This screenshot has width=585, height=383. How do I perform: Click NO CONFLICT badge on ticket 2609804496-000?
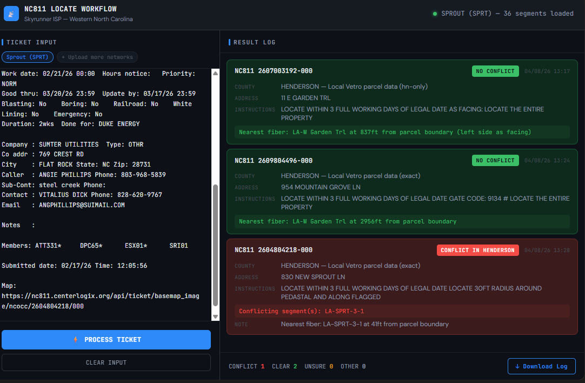(495, 161)
